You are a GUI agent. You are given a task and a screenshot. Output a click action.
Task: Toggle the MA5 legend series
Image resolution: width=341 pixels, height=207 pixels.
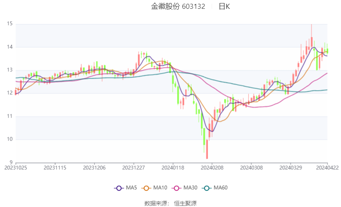pos(126,188)
